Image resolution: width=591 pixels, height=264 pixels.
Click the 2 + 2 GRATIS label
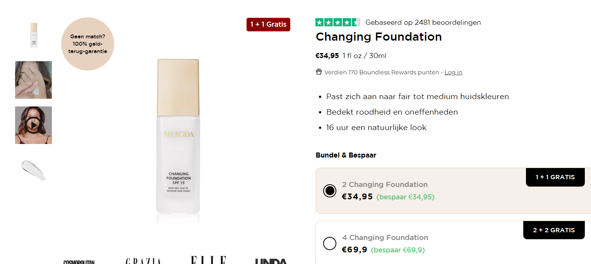pyautogui.click(x=554, y=230)
